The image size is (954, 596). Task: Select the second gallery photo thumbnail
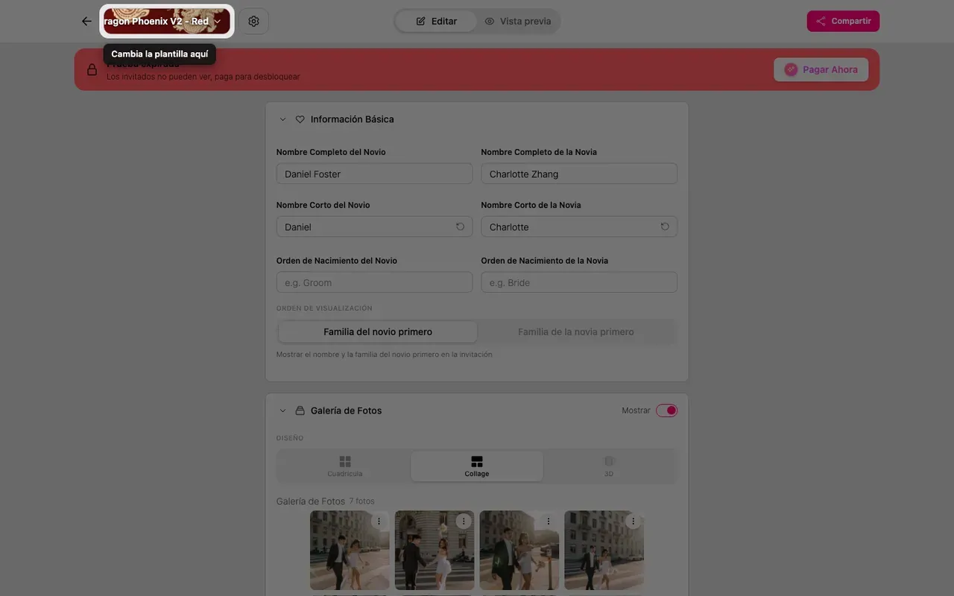pyautogui.click(x=435, y=551)
